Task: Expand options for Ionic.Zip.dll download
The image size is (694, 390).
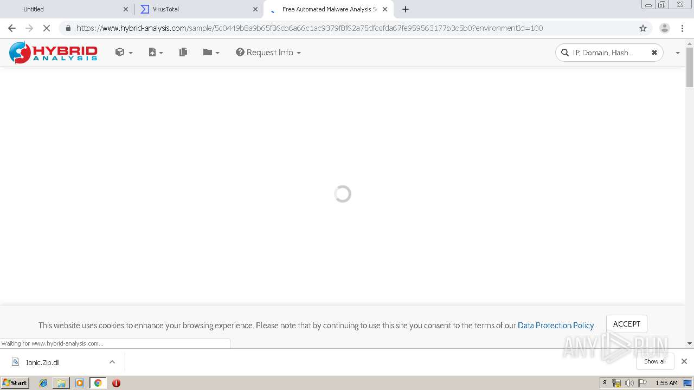Action: [x=112, y=362]
